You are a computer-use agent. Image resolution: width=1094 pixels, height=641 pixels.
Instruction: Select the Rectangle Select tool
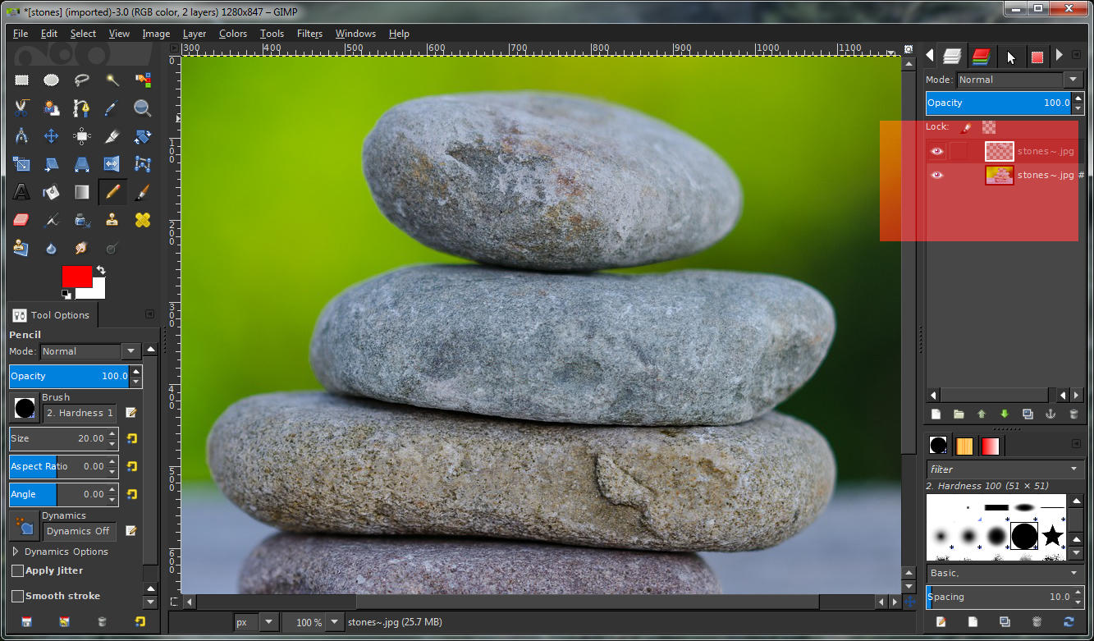[x=21, y=80]
